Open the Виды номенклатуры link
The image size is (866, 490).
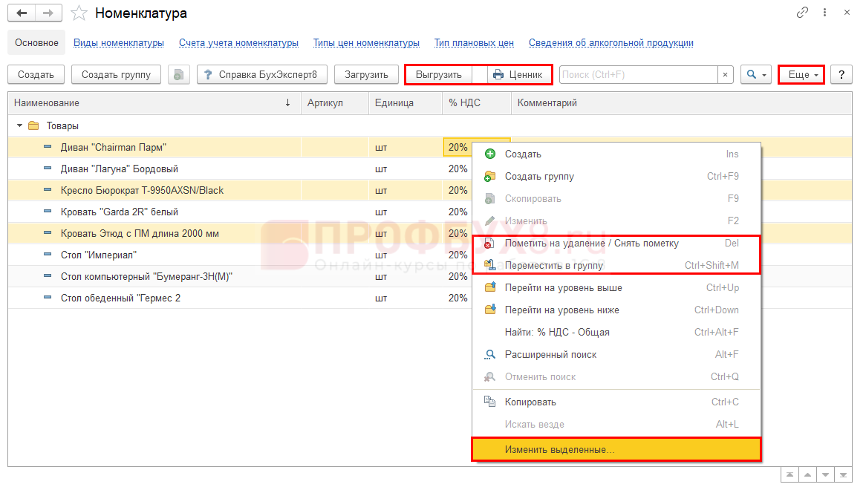coord(118,43)
